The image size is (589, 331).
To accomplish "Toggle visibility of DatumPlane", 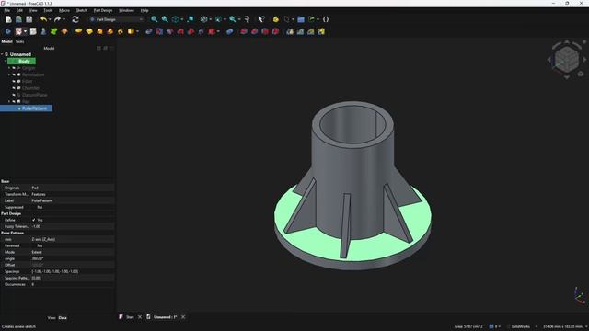I will (x=14, y=95).
